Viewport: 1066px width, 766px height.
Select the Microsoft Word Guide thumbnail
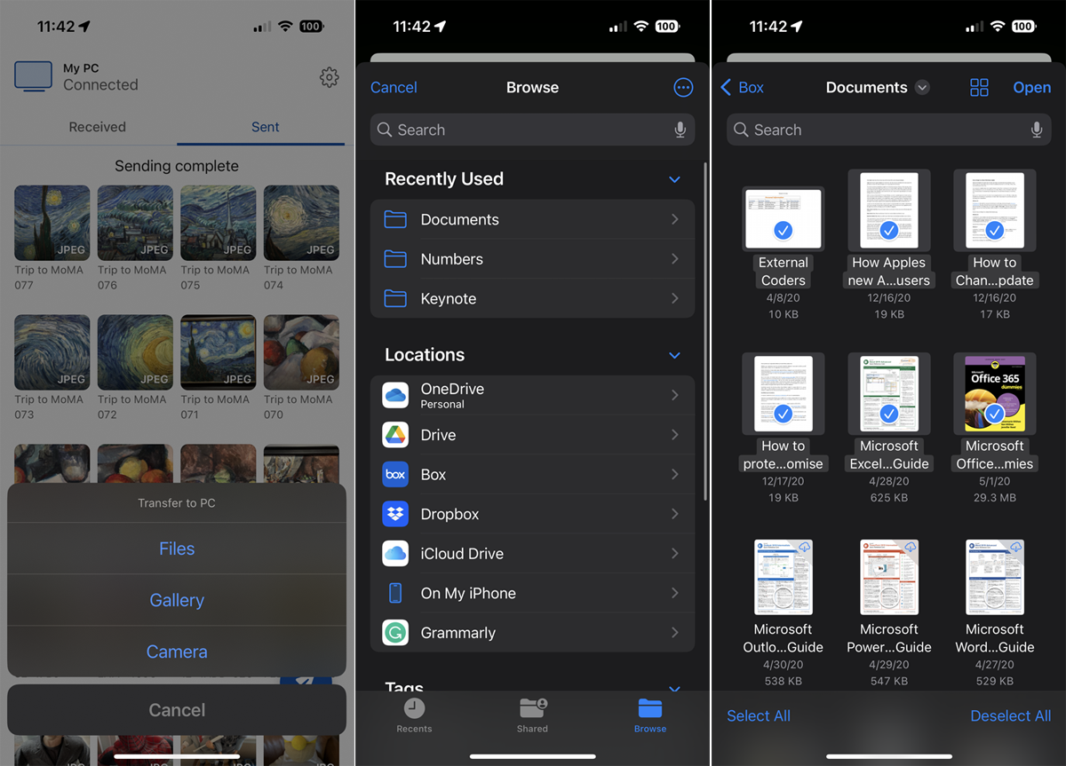pyautogui.click(x=994, y=578)
